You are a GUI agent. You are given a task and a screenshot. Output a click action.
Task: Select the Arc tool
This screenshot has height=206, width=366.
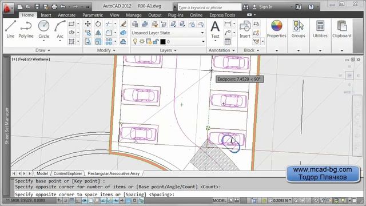click(60, 29)
